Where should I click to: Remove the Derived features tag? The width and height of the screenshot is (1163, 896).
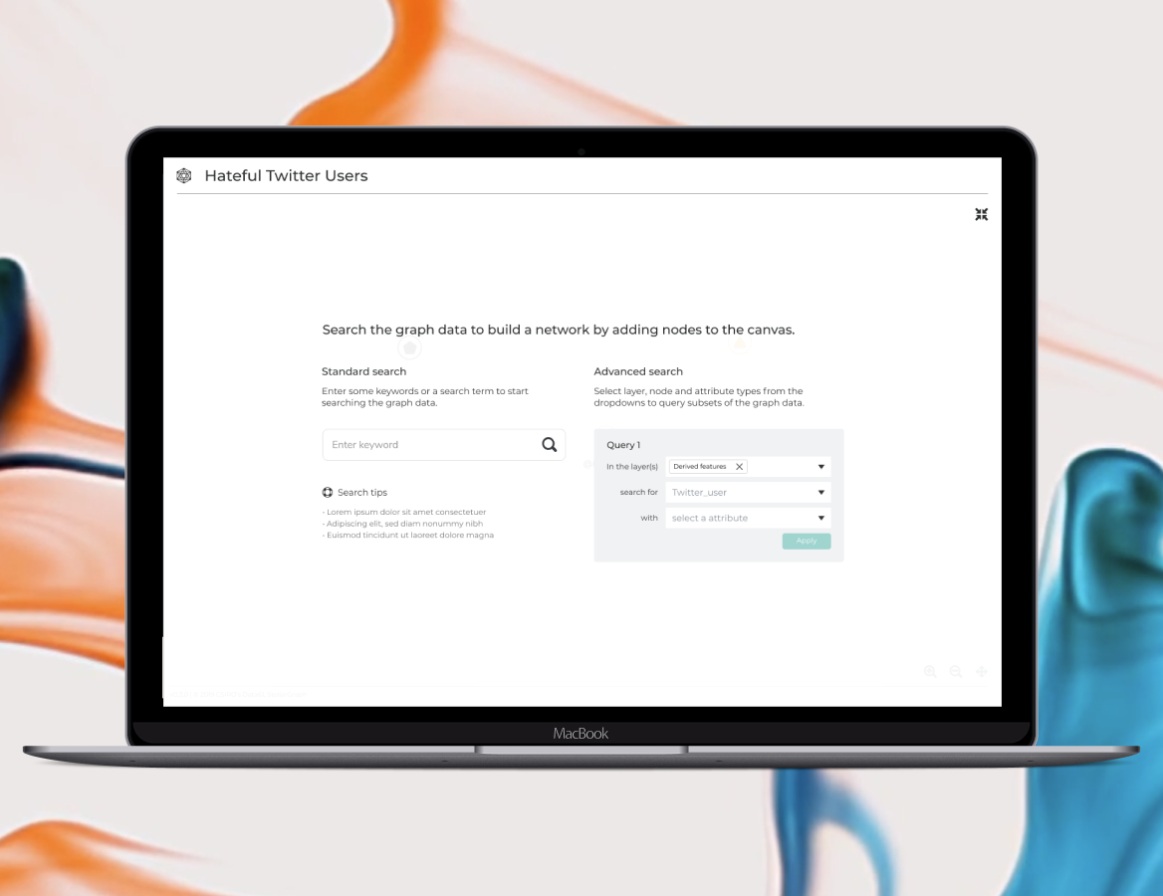click(x=740, y=467)
